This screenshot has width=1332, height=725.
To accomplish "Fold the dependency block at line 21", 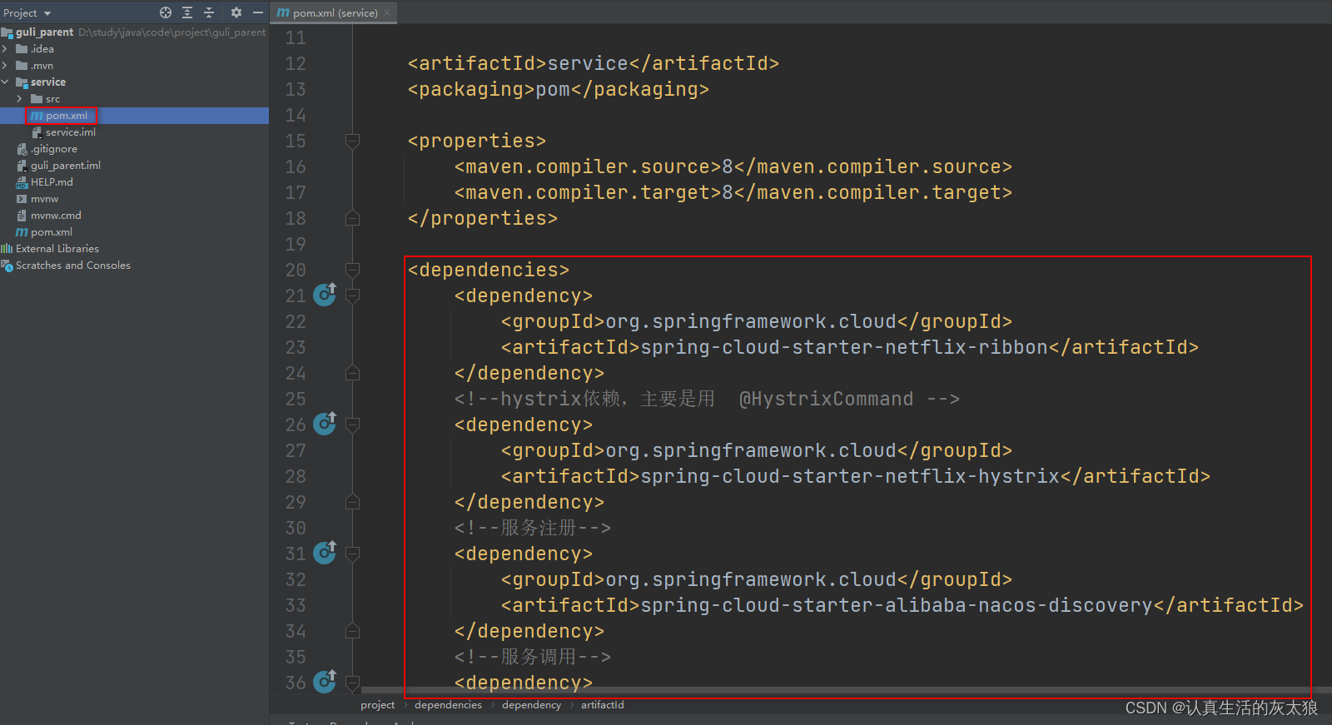I will coord(352,295).
